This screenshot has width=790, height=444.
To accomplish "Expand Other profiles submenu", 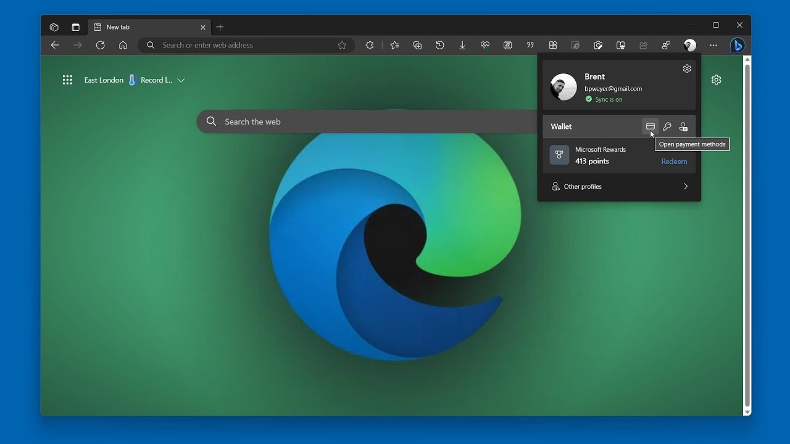I will point(619,186).
